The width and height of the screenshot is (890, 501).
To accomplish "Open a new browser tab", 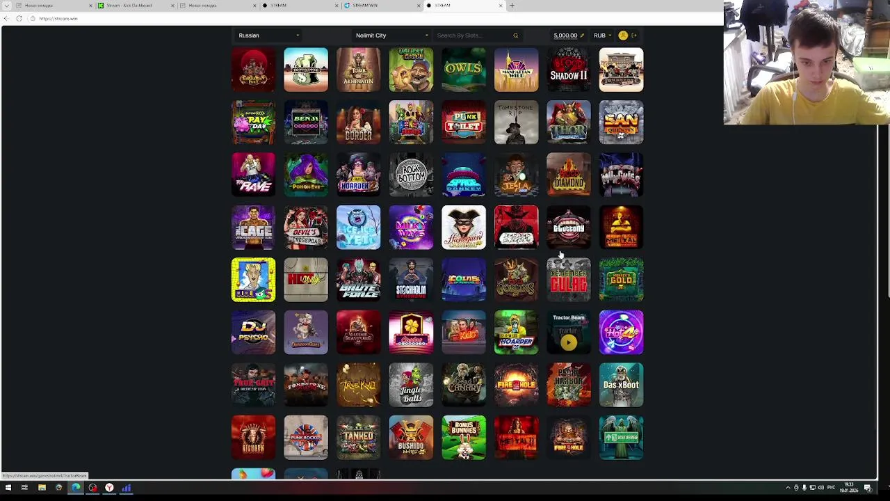I will (x=512, y=6).
